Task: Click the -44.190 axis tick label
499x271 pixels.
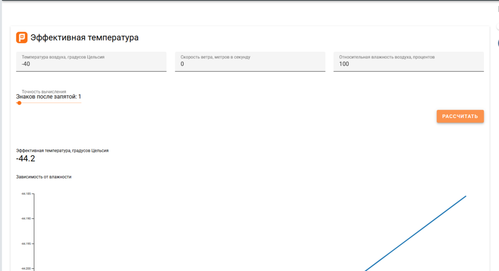Action: pyautogui.click(x=26, y=219)
